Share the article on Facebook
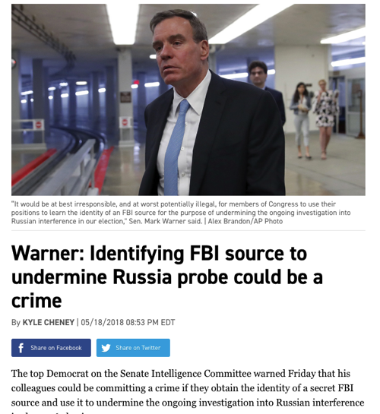The height and width of the screenshot is (414, 380). (51, 348)
